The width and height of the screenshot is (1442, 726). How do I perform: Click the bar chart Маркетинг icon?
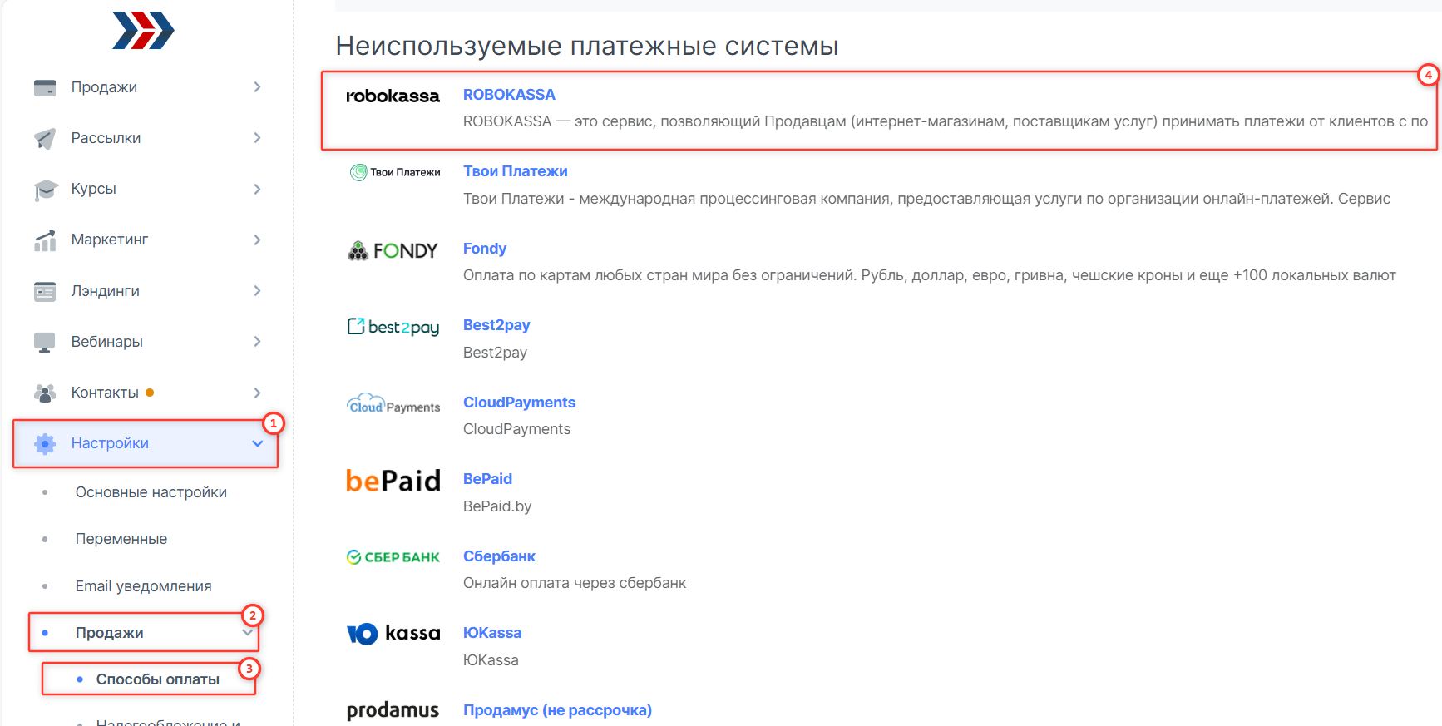pos(45,240)
